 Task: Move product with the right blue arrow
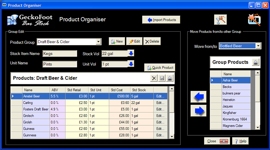199,111
